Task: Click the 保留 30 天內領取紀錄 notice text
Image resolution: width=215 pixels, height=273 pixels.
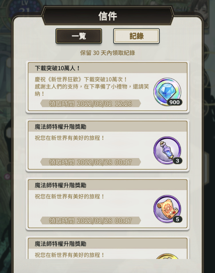Action: [107, 53]
